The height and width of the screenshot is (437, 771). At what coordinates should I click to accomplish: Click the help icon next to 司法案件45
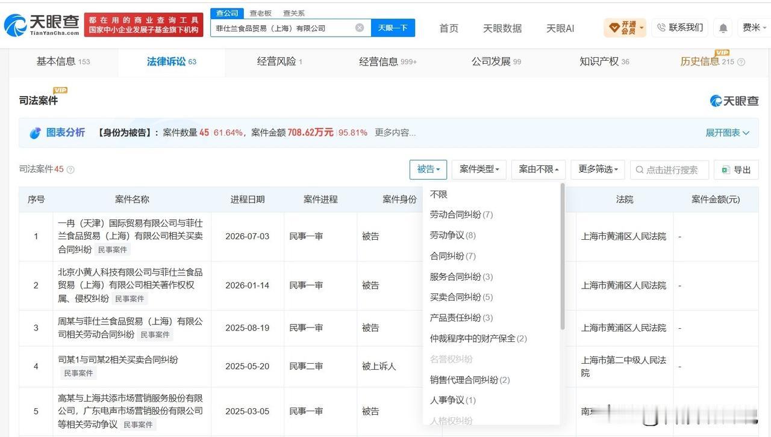click(70, 170)
